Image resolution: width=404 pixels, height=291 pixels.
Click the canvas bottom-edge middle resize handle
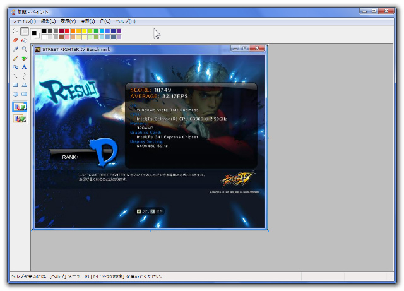150,230
